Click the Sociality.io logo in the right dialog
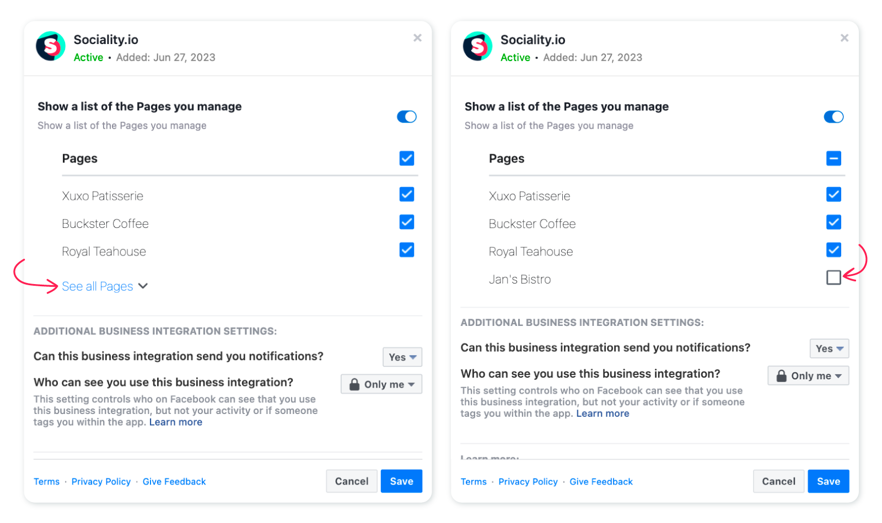The image size is (882, 523). (x=477, y=46)
